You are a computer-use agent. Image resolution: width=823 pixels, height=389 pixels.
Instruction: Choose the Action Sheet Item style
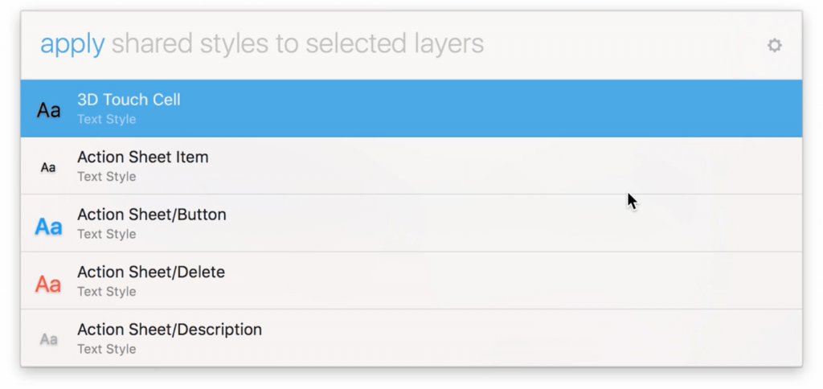(142, 158)
